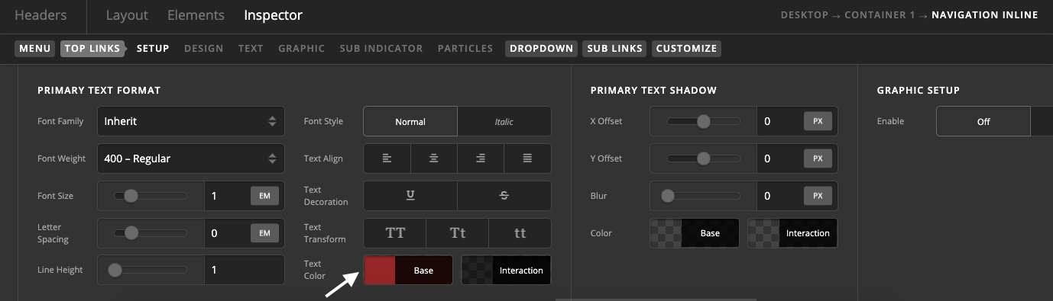1053x301 pixels.
Task: Open the Setup sub-tab
Action: [x=153, y=48]
